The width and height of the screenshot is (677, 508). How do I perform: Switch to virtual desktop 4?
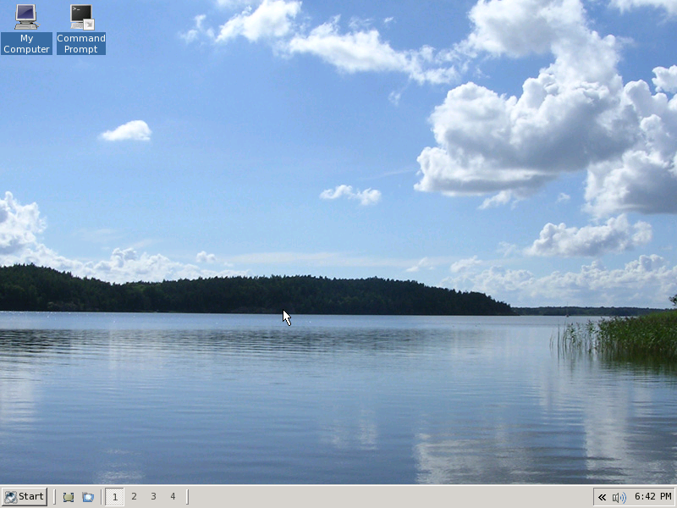tap(173, 497)
